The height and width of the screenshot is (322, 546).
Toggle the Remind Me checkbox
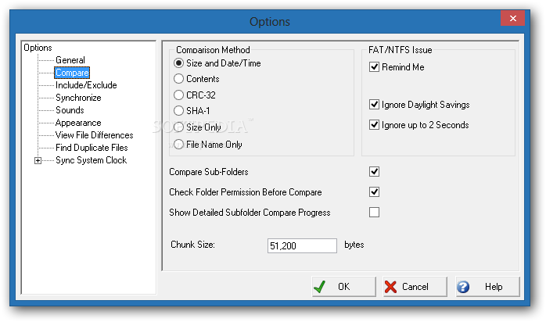pyautogui.click(x=375, y=67)
